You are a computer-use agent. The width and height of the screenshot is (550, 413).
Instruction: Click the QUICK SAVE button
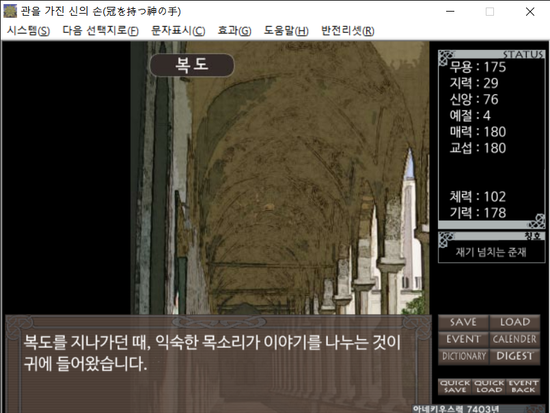click(x=455, y=386)
